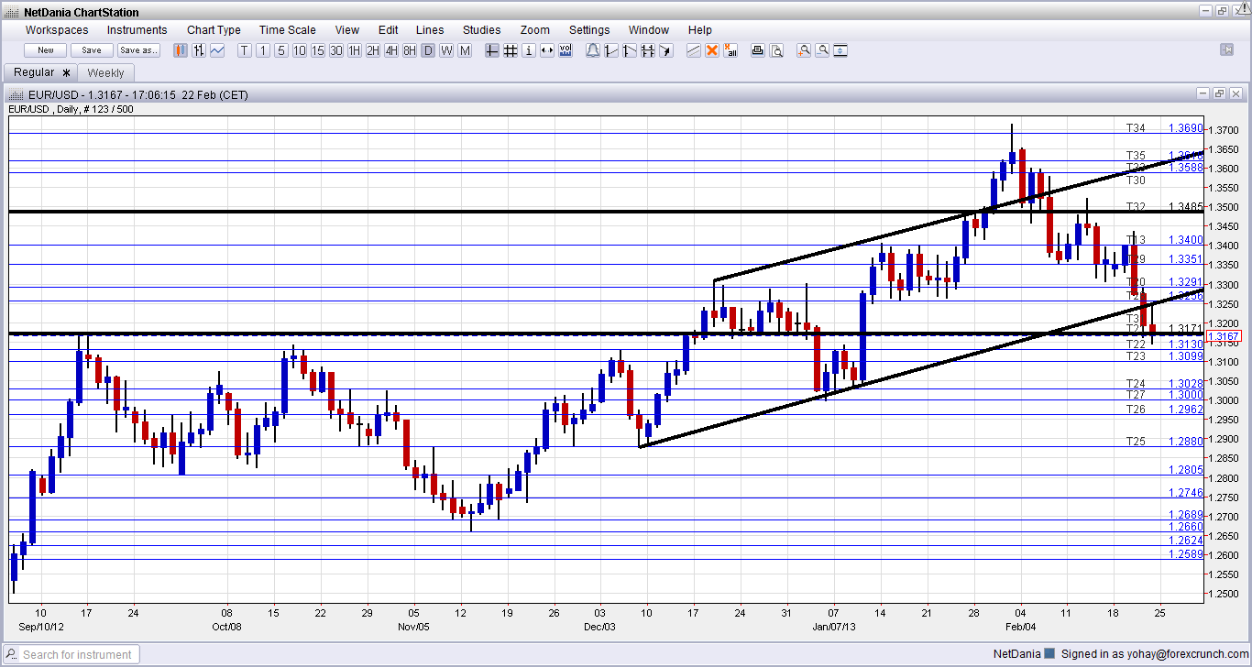Click the 1.2589 price line label
The height and width of the screenshot is (667, 1252).
[1185, 554]
